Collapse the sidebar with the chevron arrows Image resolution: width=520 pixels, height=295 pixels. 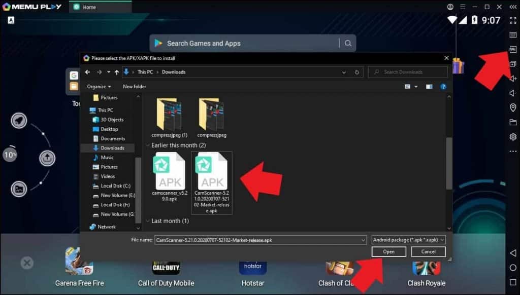point(512,7)
